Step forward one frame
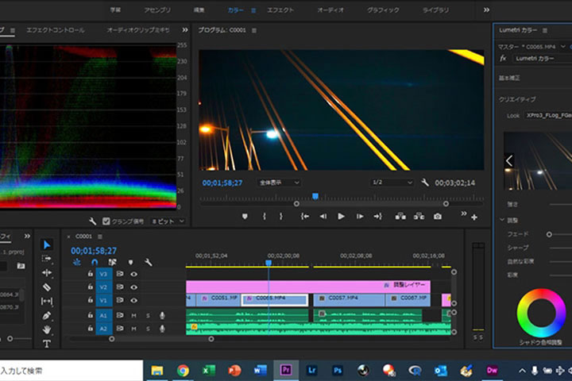The image size is (572, 381). (x=360, y=217)
